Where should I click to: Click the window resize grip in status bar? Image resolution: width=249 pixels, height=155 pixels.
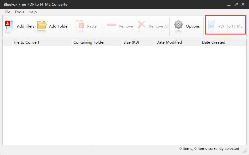point(244,150)
